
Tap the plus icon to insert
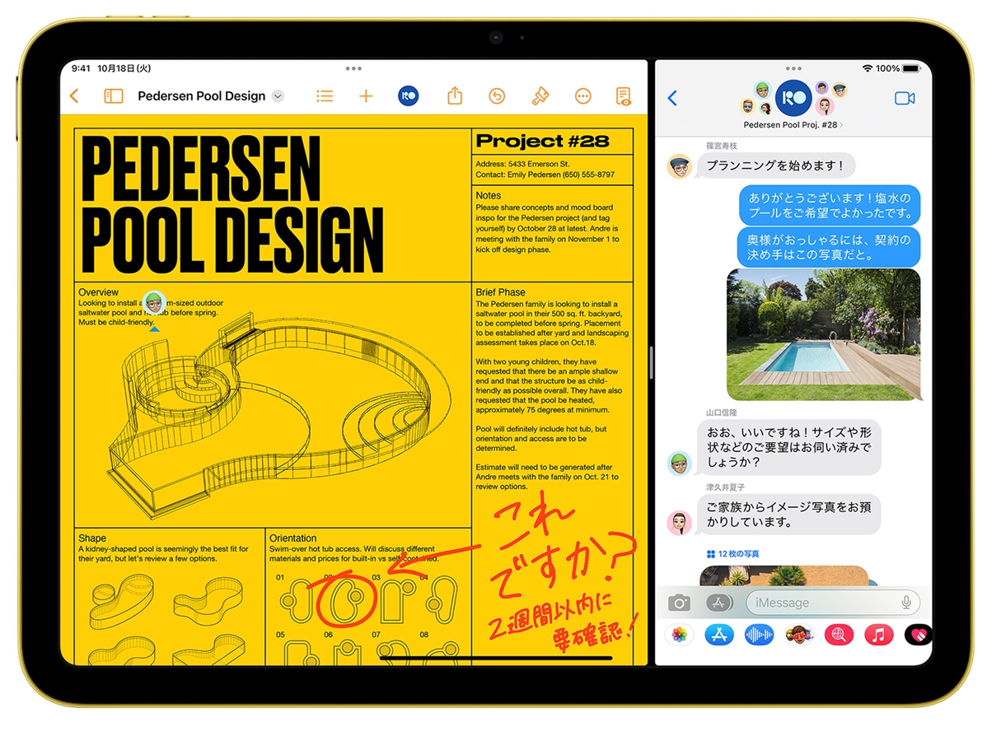366,96
